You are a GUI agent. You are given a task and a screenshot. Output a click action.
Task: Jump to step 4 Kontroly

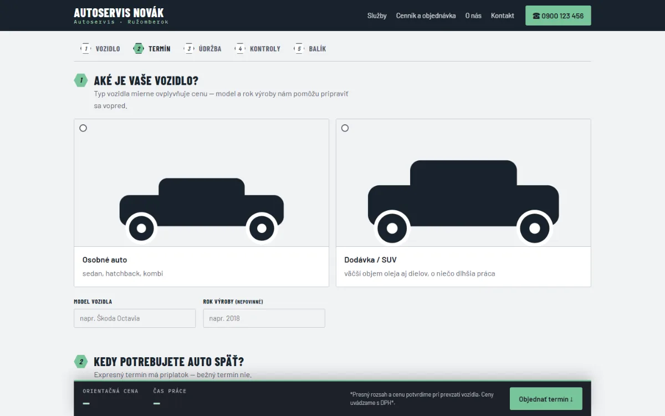point(258,49)
